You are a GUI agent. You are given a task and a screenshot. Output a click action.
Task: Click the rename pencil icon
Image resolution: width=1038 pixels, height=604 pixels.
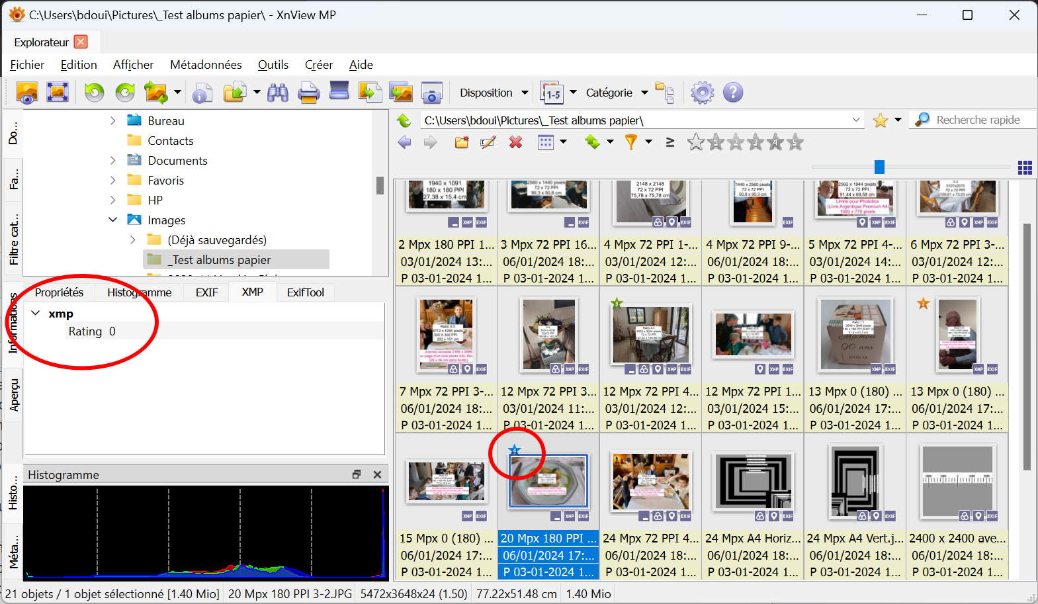click(x=488, y=142)
